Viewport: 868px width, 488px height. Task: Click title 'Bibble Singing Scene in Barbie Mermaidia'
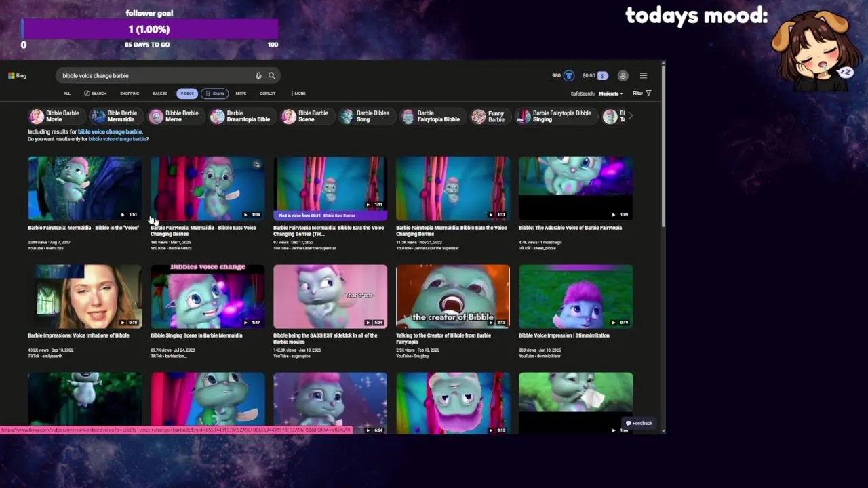point(196,335)
